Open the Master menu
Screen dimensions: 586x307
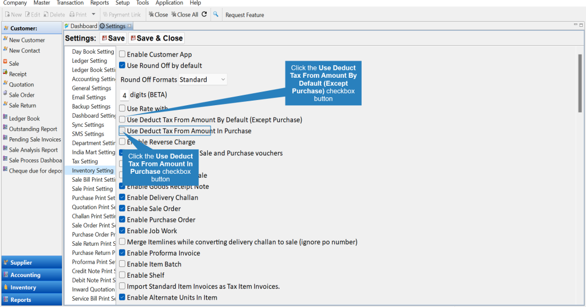pyautogui.click(x=41, y=3)
